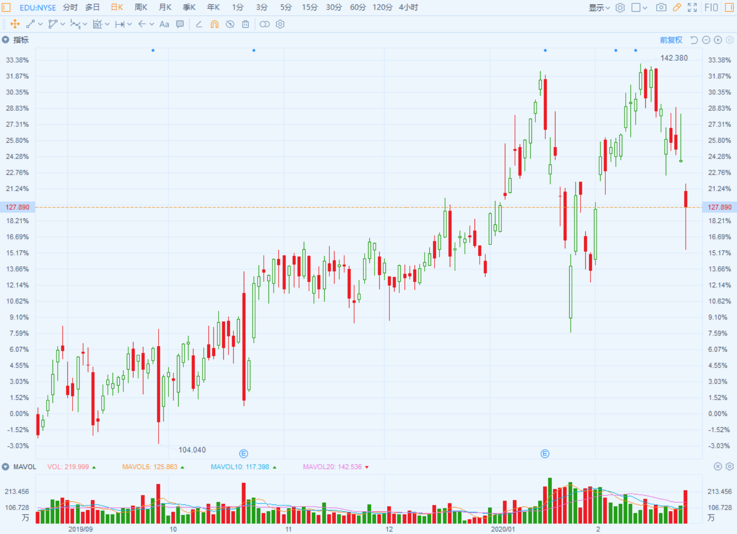Select the 15分 timeframe tab
Screen dimensions: 737x534
click(x=309, y=7)
